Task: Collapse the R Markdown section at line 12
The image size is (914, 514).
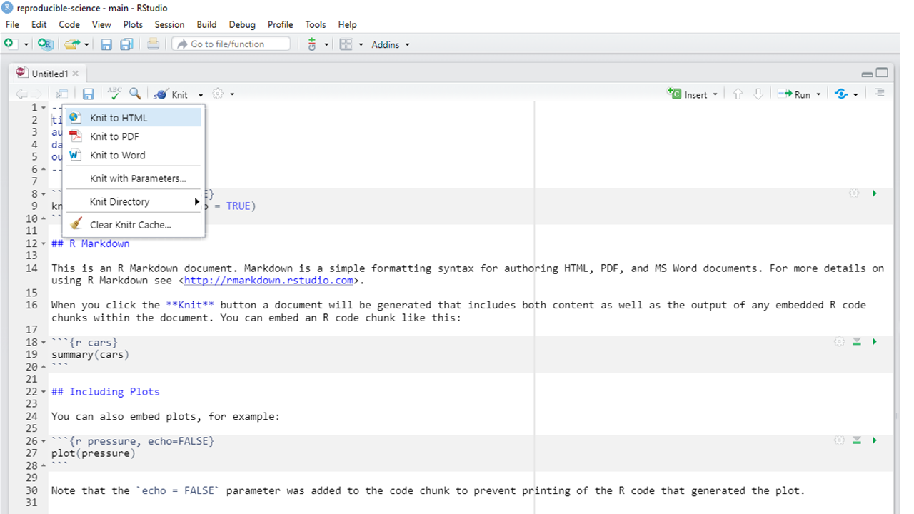Action: point(44,243)
